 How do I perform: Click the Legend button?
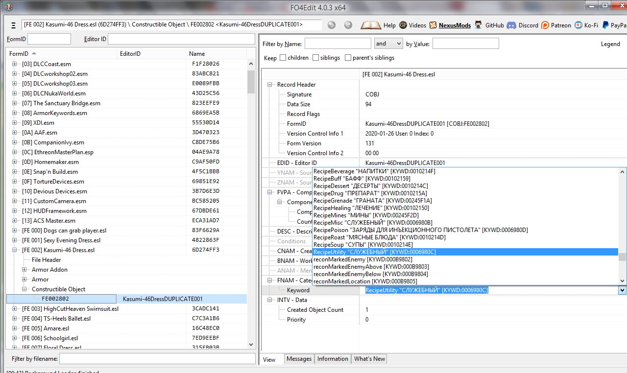pyautogui.click(x=610, y=44)
